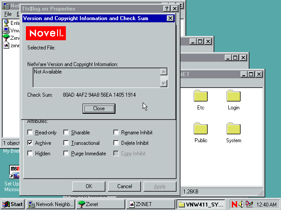The height and width of the screenshot is (210, 281).
Task: Click the disabled Copy Inhibit checkbox
Action: pos(116,154)
